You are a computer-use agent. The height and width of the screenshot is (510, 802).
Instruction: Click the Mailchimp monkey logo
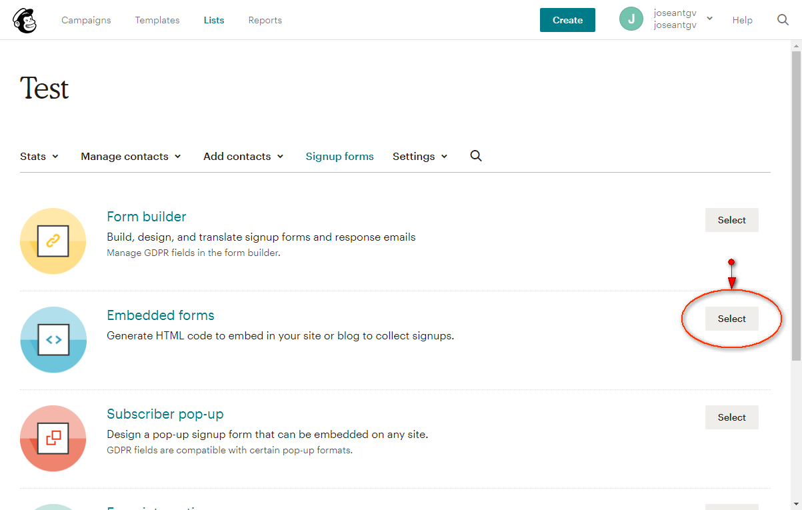25,20
